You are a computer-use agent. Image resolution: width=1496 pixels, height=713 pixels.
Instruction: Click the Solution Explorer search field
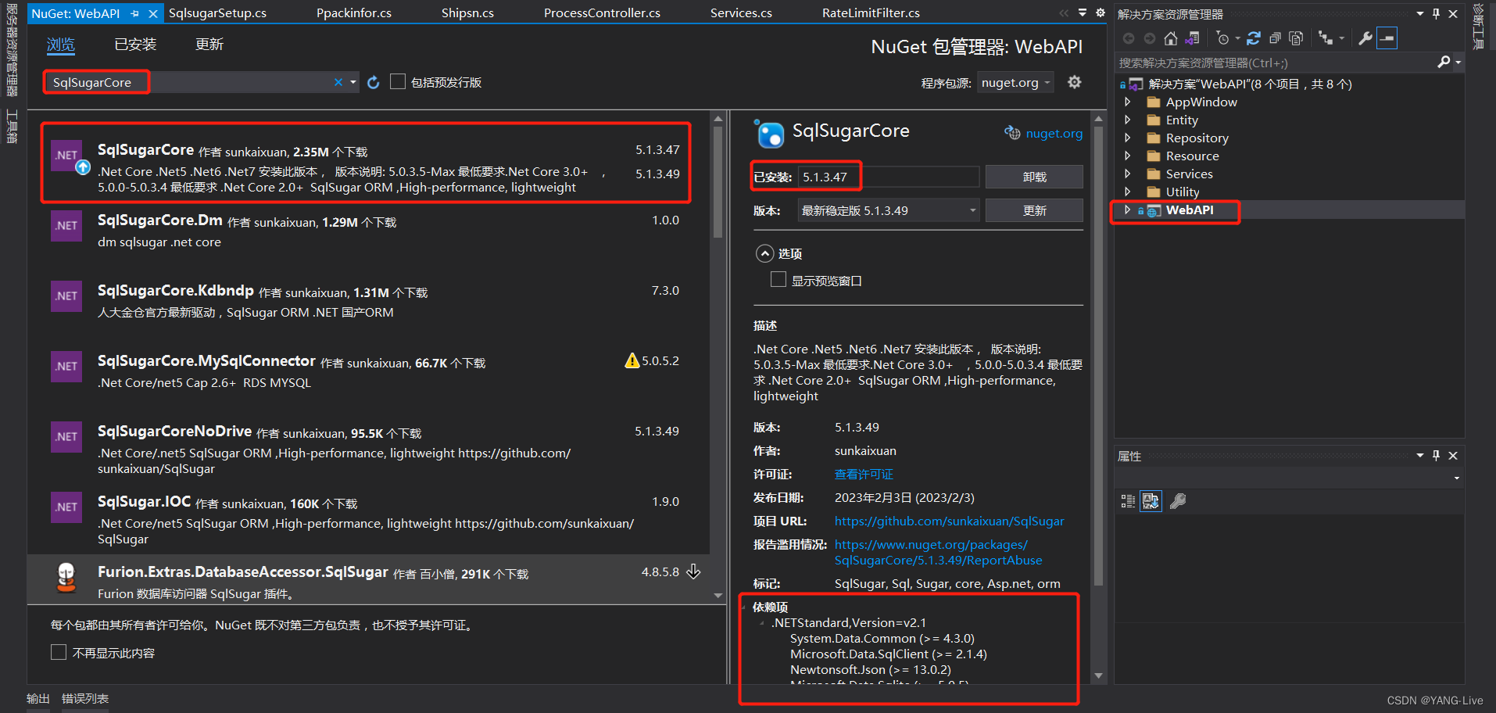pyautogui.click(x=1274, y=63)
